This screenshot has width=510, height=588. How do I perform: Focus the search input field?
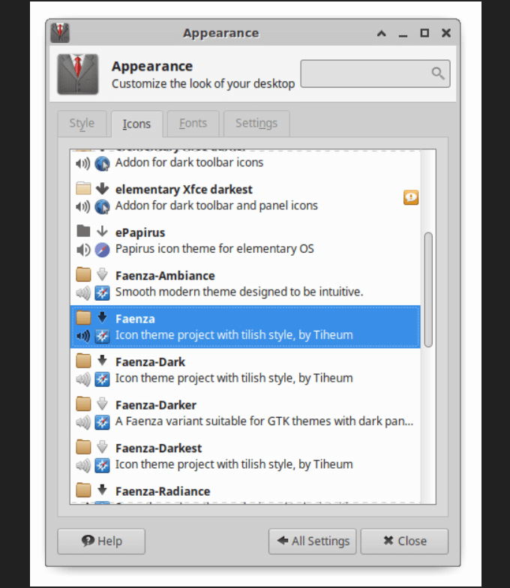375,73
